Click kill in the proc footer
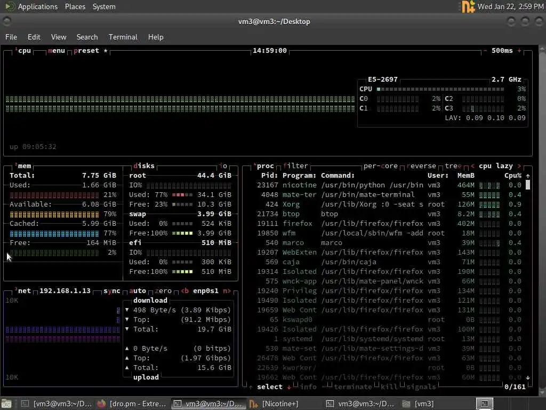 (389, 387)
